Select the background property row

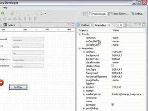pos(112,55)
